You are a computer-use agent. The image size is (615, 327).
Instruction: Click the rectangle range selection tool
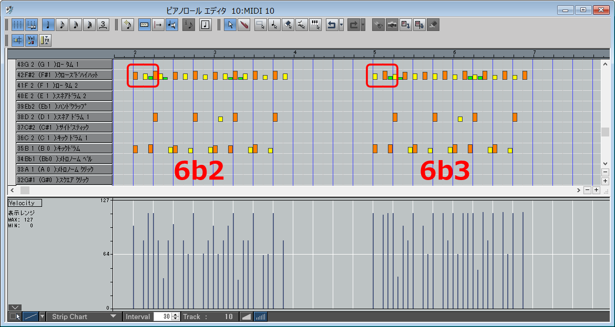pyautogui.click(x=260, y=25)
